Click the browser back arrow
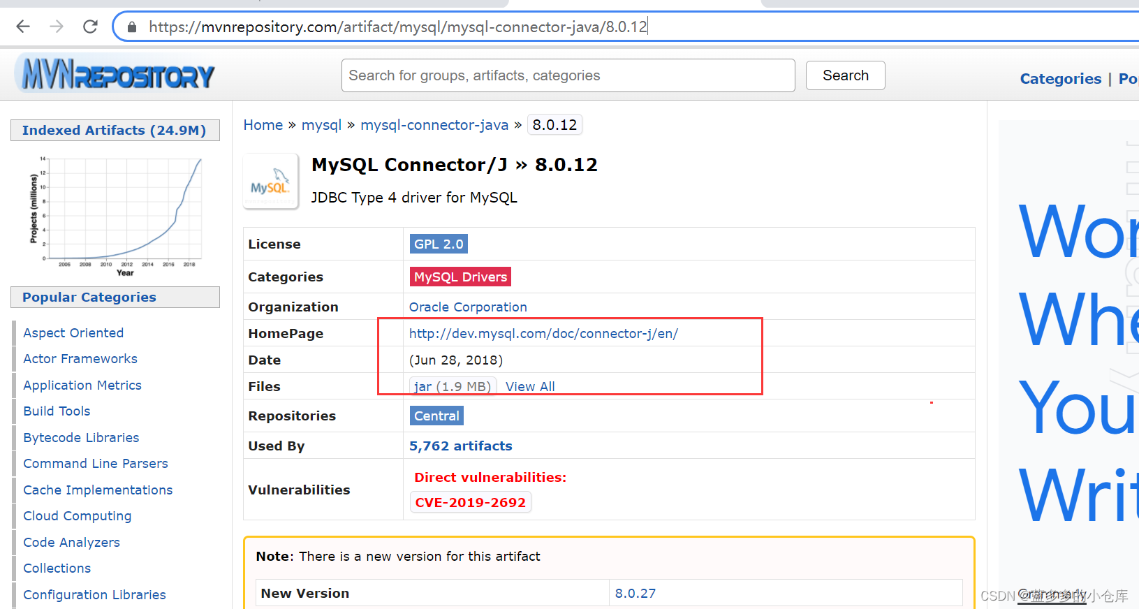Viewport: 1139px width, 609px height. (23, 27)
